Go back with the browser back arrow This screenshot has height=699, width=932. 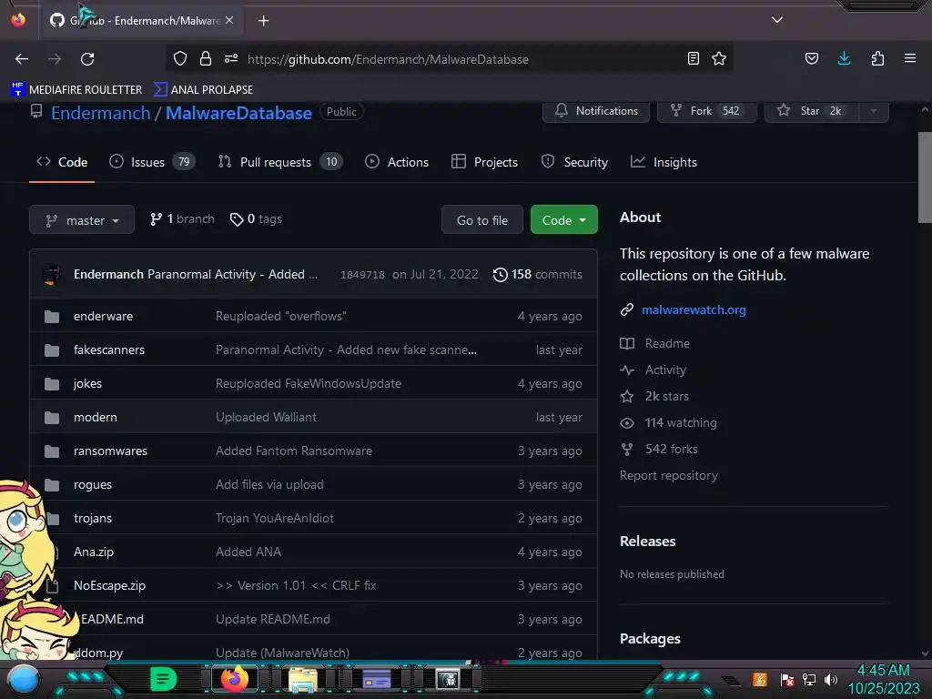(22, 59)
